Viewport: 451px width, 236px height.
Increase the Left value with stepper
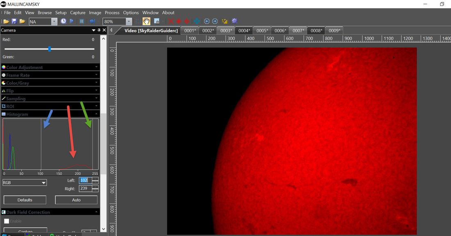click(x=96, y=179)
